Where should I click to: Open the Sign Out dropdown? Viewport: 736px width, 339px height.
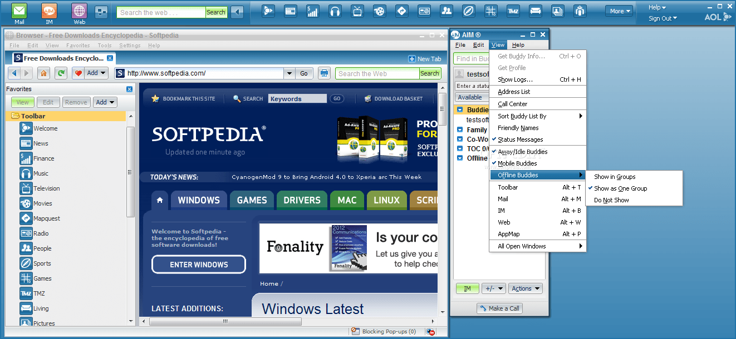tap(663, 18)
